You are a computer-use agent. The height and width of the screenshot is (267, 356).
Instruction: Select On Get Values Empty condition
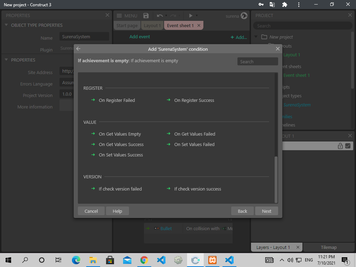(x=120, y=134)
